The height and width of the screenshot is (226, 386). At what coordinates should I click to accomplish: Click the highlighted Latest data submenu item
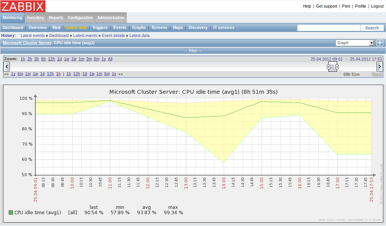(76, 27)
